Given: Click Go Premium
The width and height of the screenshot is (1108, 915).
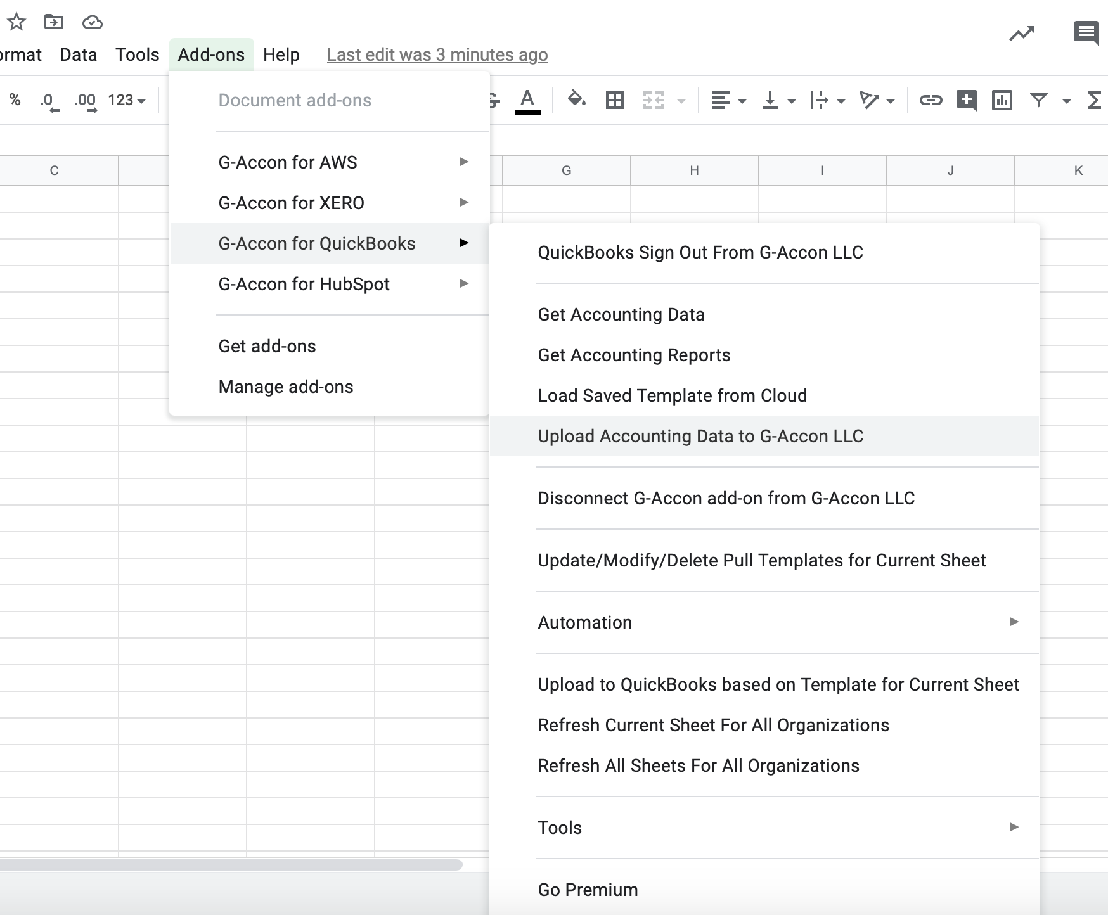Looking at the screenshot, I should [x=764, y=890].
